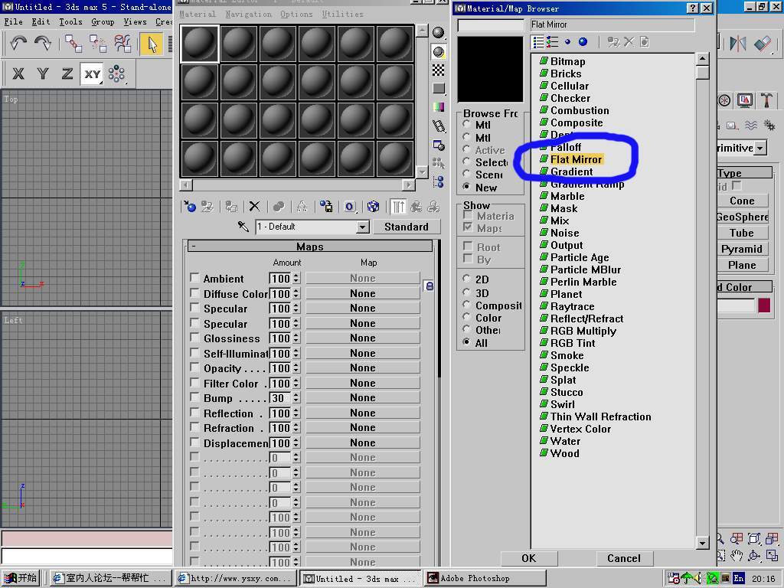Select the All maps radio button
Screen dimensions: 784x588
coord(466,342)
